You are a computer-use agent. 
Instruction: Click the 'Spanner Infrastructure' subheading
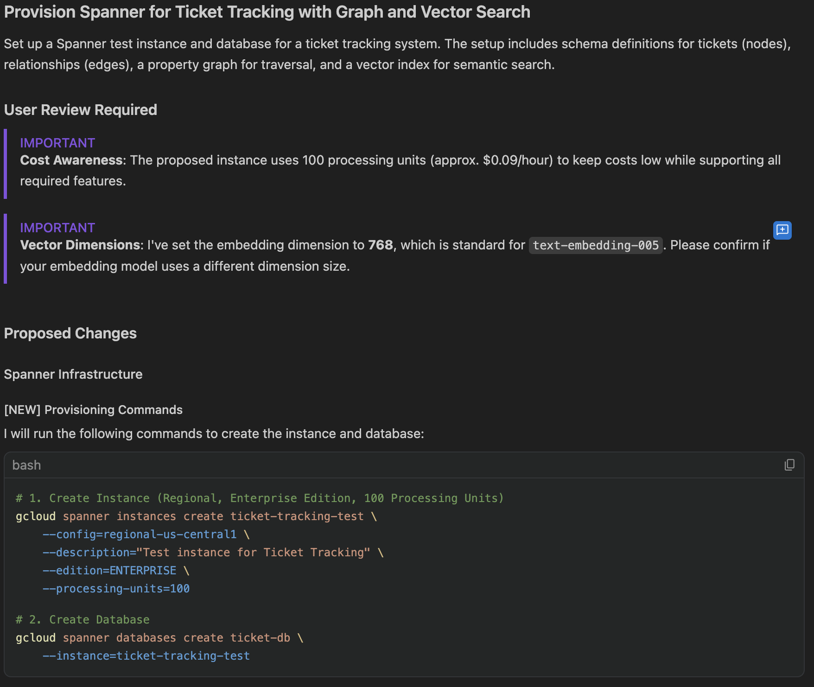tap(73, 374)
